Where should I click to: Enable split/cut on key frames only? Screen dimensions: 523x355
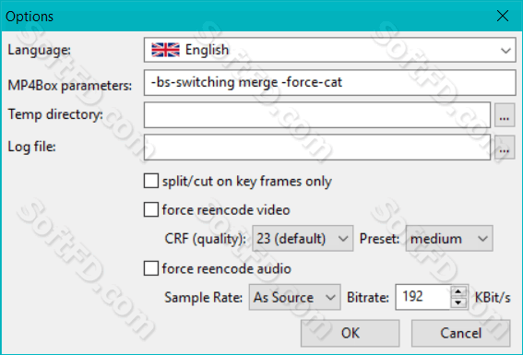pyautogui.click(x=151, y=181)
